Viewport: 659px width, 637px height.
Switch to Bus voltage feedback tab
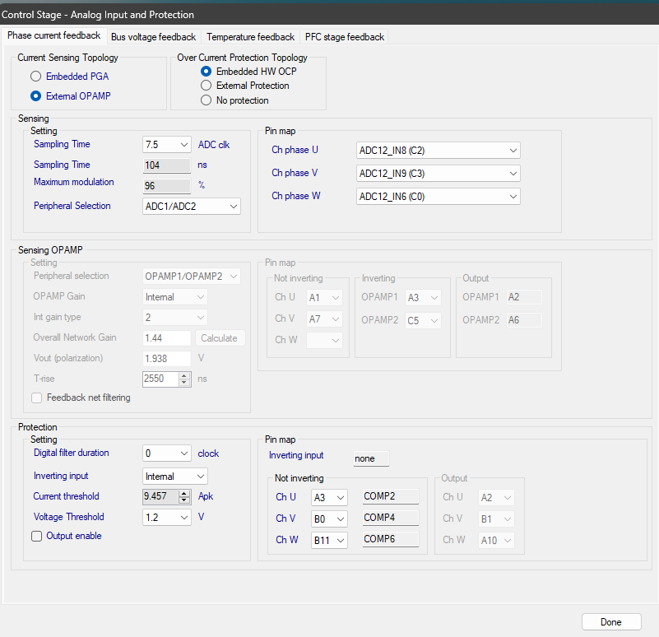(154, 37)
